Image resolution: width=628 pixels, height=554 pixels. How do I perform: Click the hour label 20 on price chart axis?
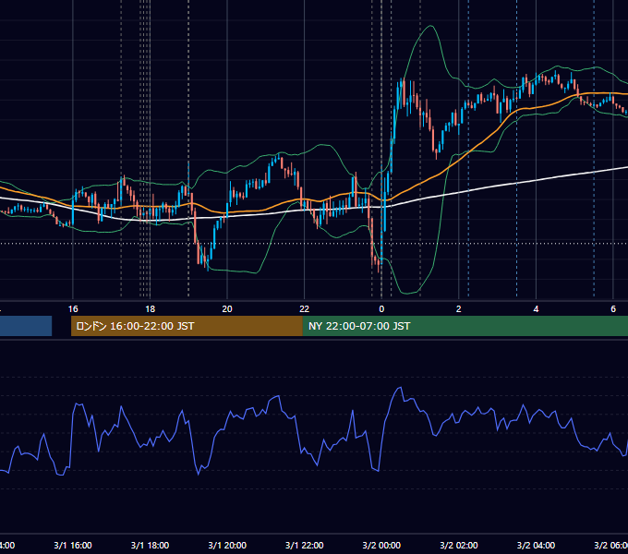(x=227, y=309)
